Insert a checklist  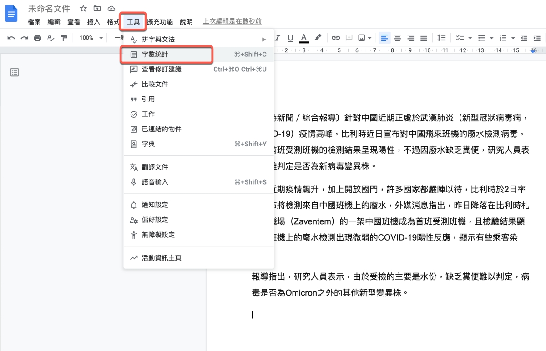click(460, 38)
